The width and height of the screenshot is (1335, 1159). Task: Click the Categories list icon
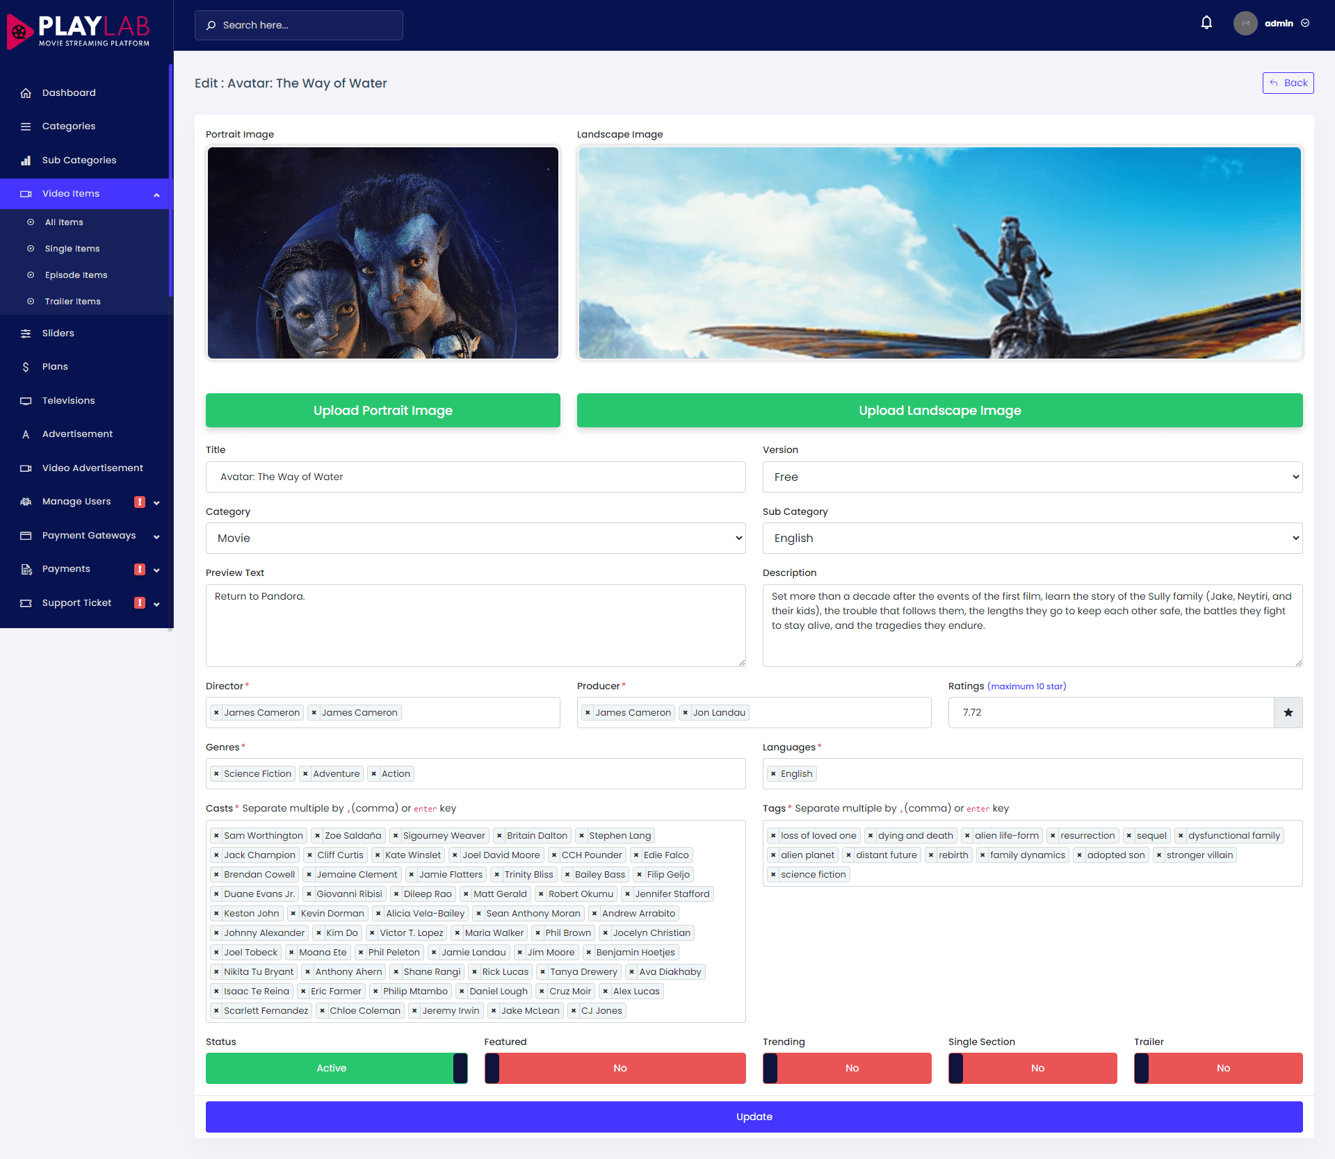point(26,126)
